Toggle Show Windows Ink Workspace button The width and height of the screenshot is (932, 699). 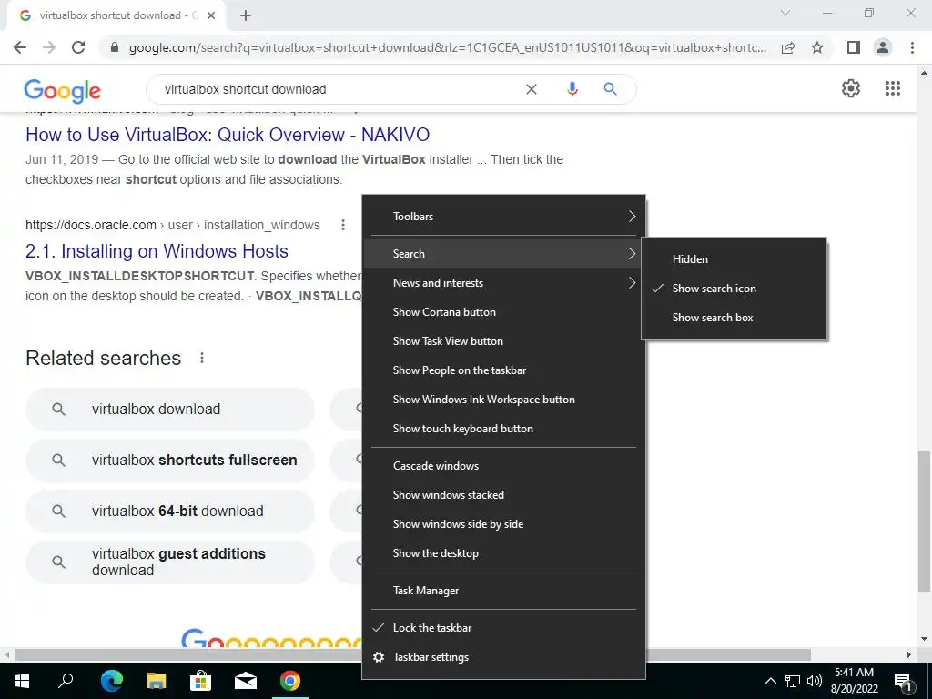click(x=503, y=400)
